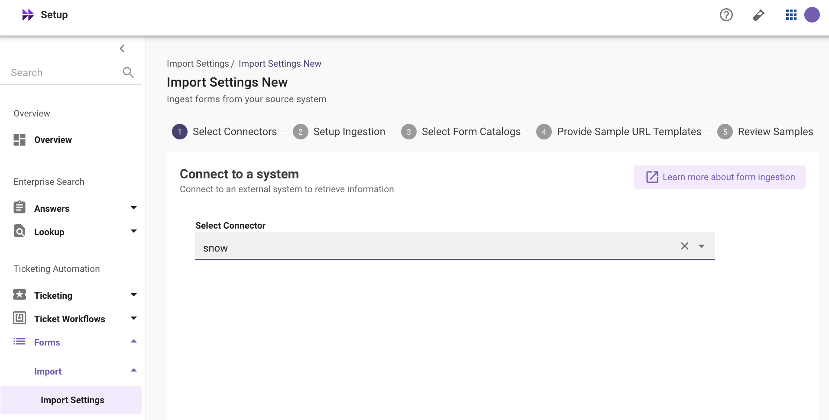Click the Setup logo icon
This screenshot has height=420, width=829.
coord(28,15)
